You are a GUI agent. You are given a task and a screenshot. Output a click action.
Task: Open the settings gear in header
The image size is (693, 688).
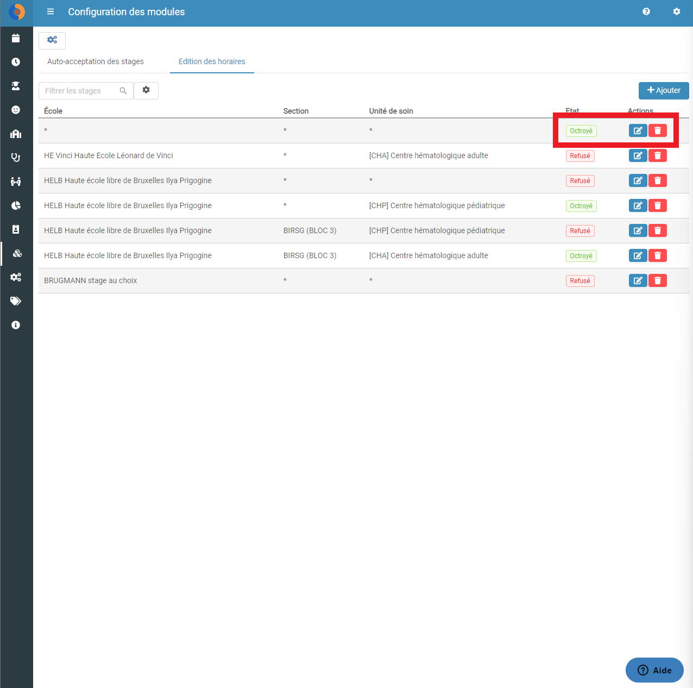pyautogui.click(x=677, y=11)
